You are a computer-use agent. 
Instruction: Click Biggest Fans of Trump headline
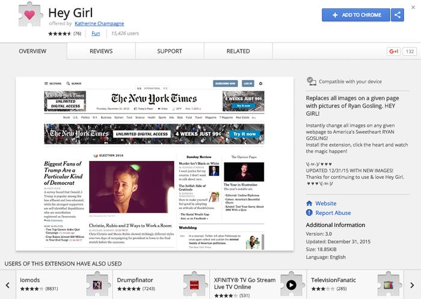click(x=63, y=173)
